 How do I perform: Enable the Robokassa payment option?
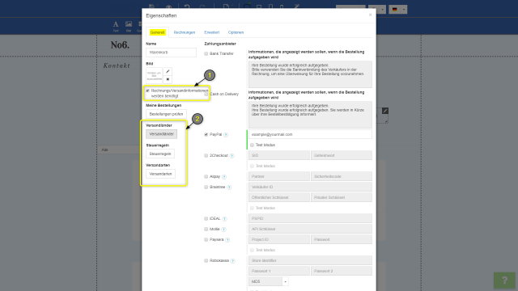[206, 260]
